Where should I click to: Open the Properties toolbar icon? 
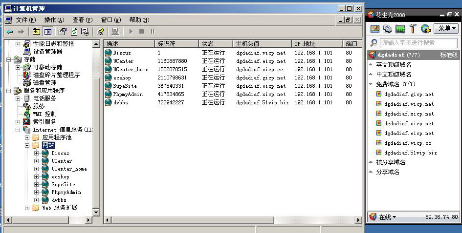tap(63, 31)
